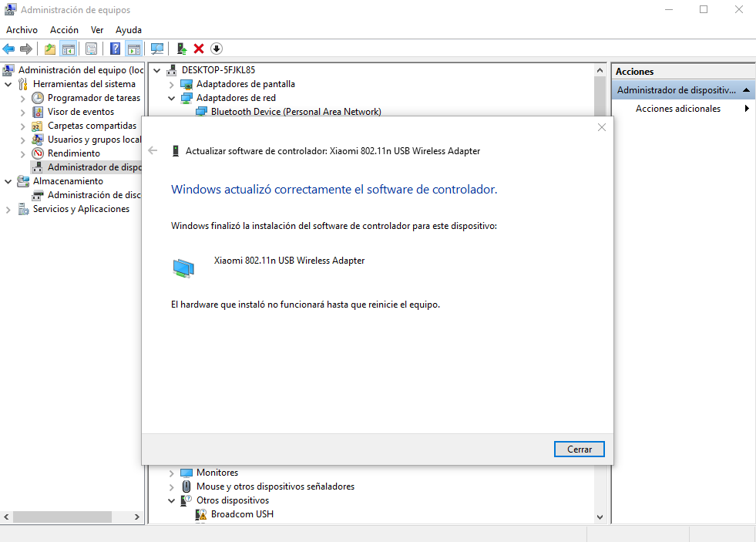The height and width of the screenshot is (542, 756).
Task: Expand the Programador de tareas node
Action: pos(22,99)
